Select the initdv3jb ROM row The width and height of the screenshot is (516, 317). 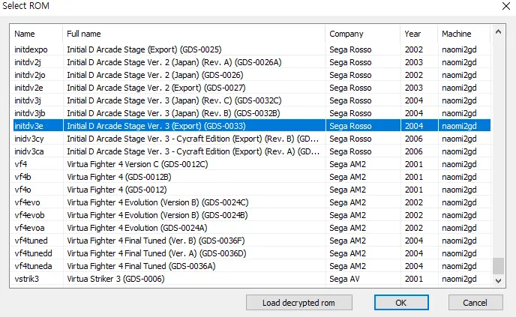click(x=251, y=113)
